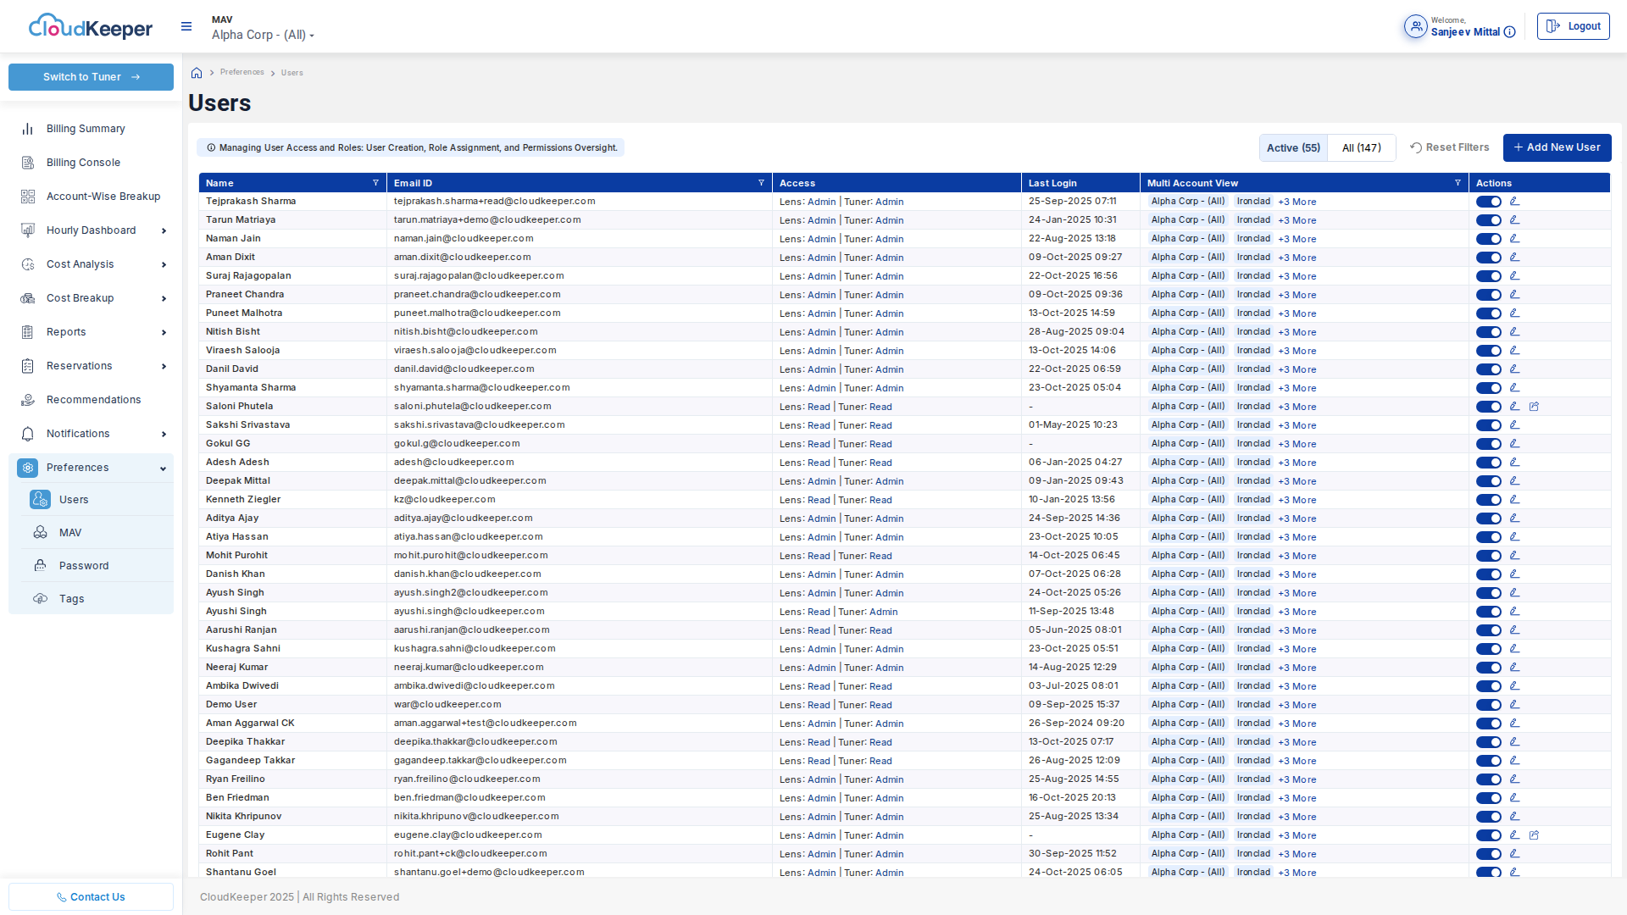
Task: Click Multi Account View filter icon
Action: [x=1458, y=183]
